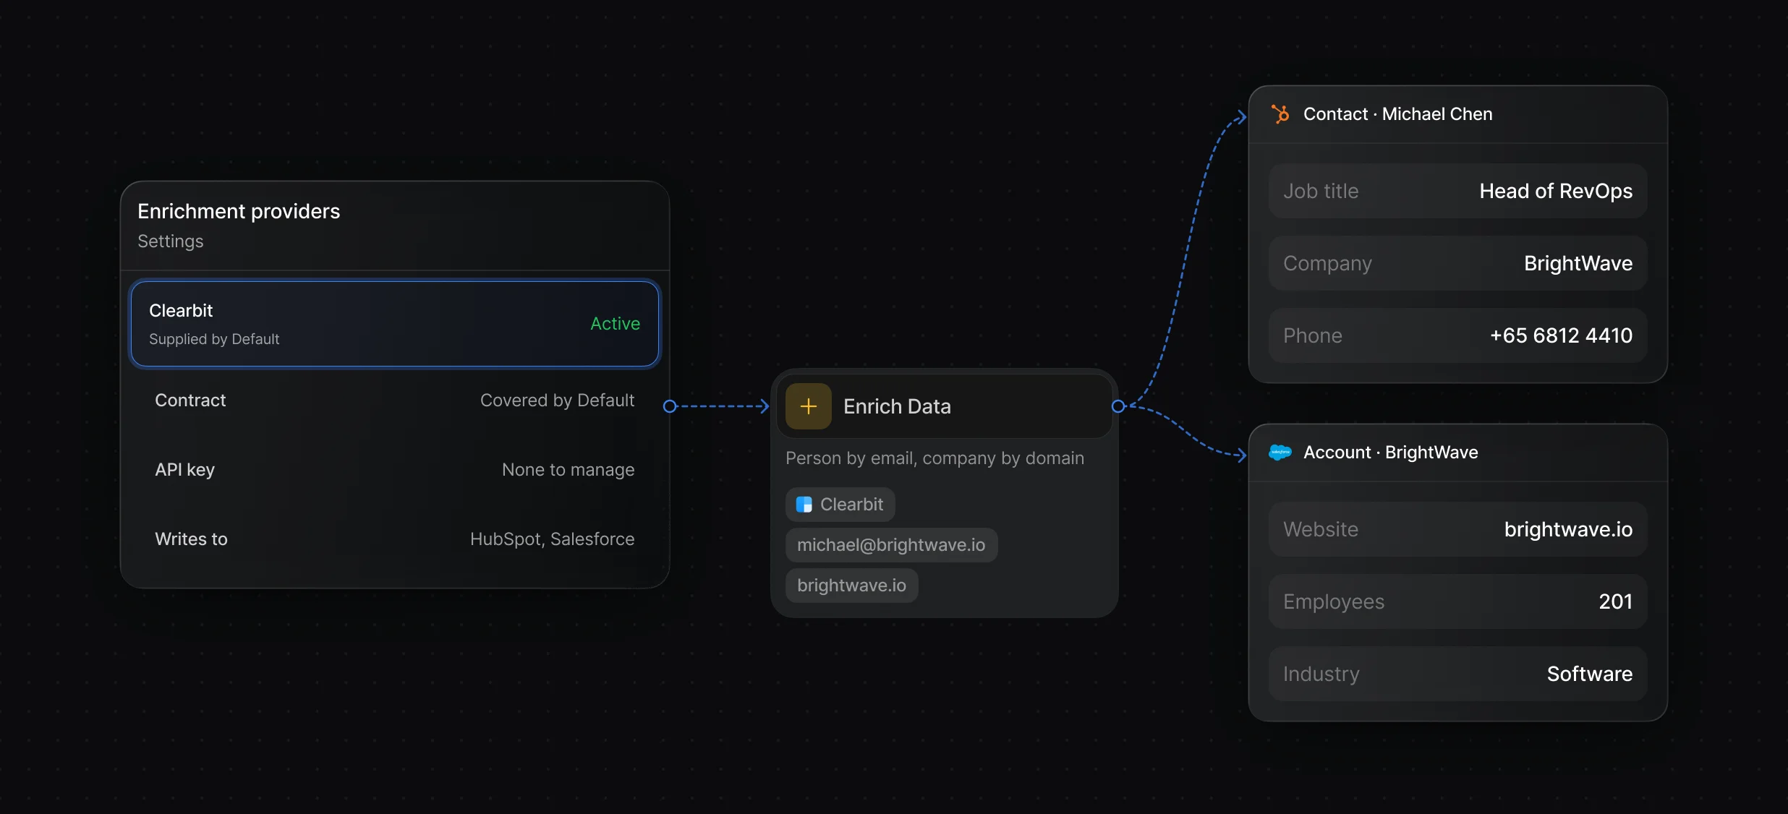
Task: Click the Clearbit logo icon in the chip
Action: (x=804, y=505)
